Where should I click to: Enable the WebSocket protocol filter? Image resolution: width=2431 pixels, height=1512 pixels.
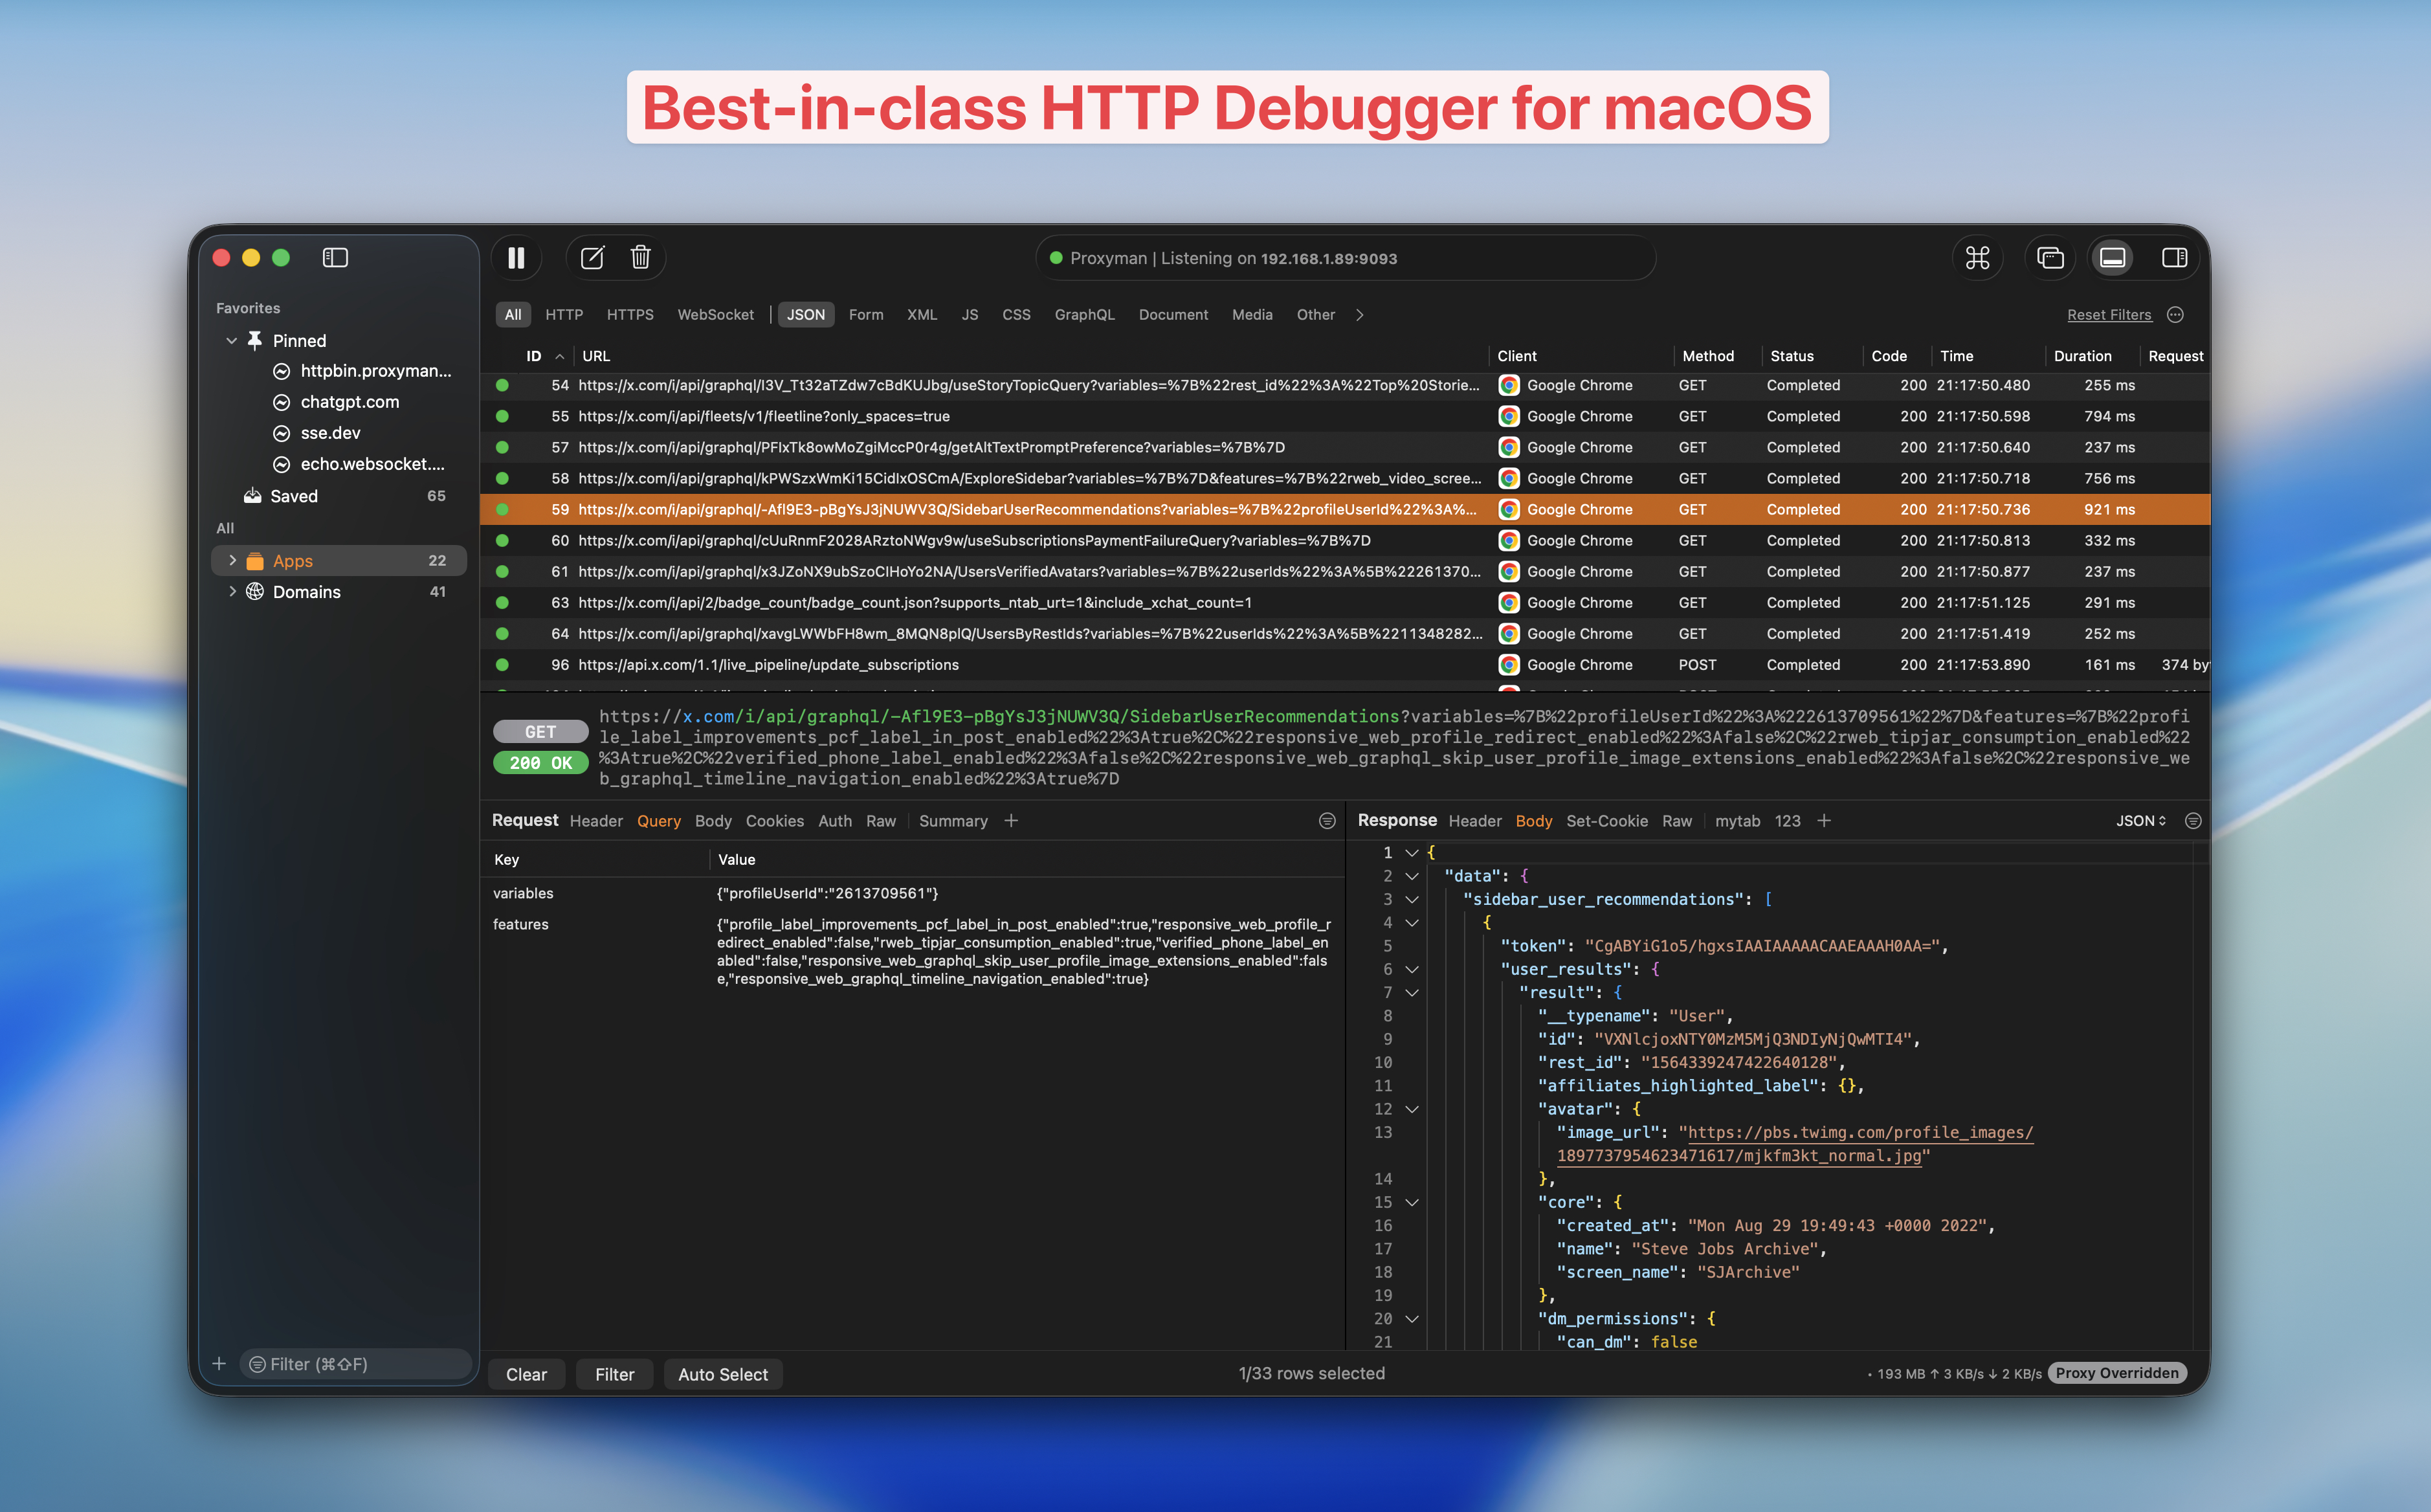click(x=716, y=315)
